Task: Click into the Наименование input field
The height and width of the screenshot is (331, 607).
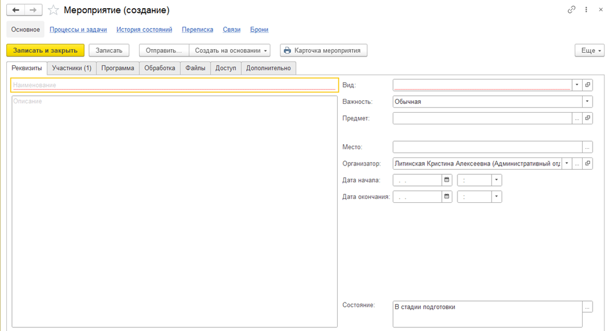Action: click(174, 85)
